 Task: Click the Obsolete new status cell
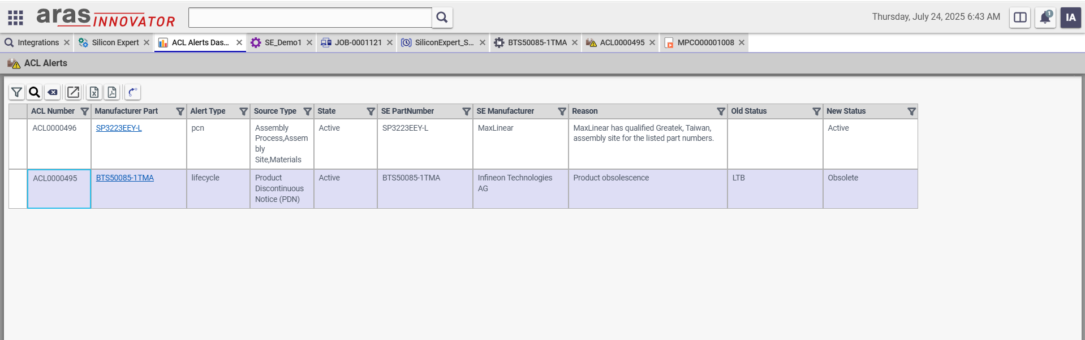click(x=870, y=189)
